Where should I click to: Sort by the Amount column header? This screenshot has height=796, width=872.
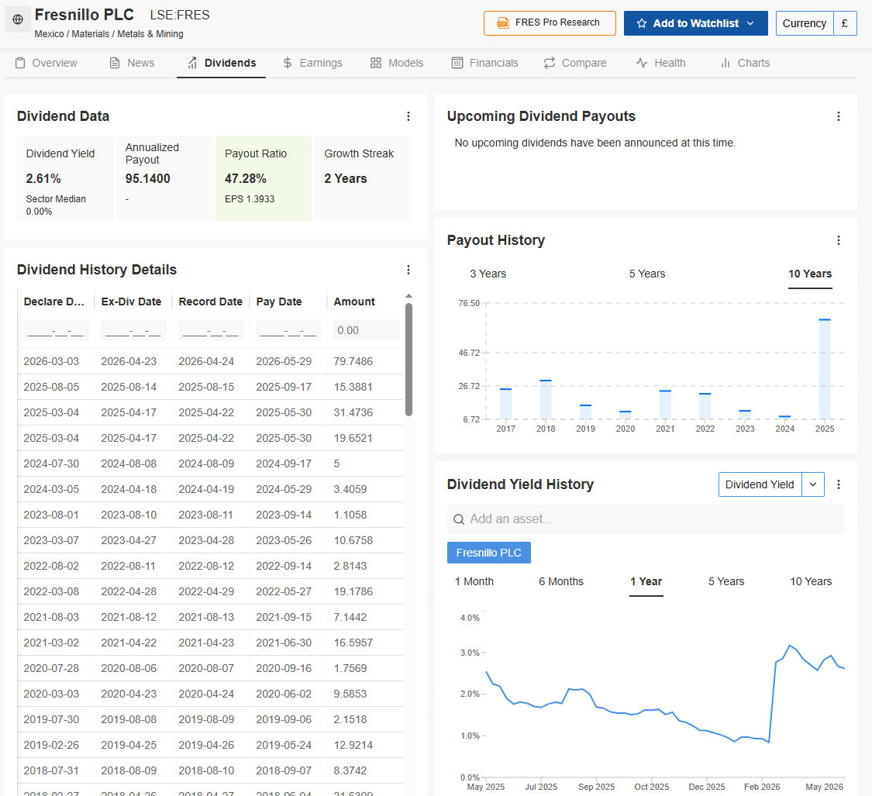pyautogui.click(x=354, y=302)
